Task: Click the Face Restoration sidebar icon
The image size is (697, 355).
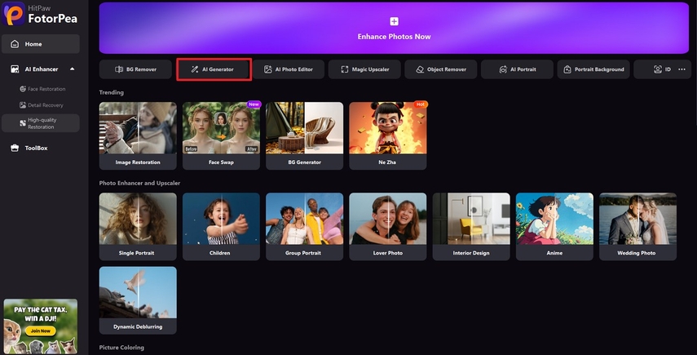Action: coord(23,89)
